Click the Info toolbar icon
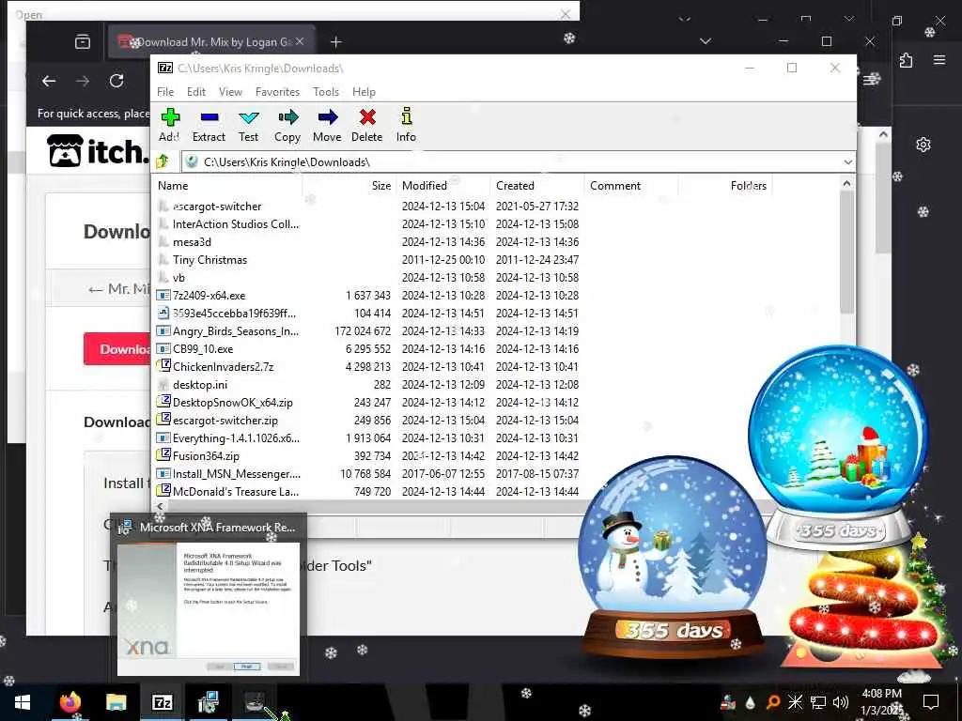The height and width of the screenshot is (721, 962). pyautogui.click(x=406, y=125)
